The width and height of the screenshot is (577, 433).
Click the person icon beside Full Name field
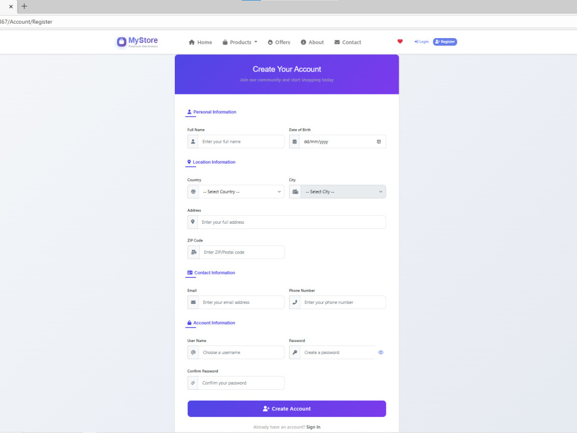193,141
